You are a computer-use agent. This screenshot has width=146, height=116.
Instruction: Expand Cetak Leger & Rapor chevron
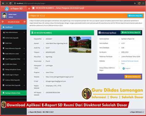(24, 75)
